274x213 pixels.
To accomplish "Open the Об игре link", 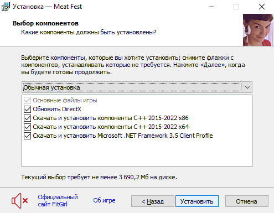I will point(104,200).
